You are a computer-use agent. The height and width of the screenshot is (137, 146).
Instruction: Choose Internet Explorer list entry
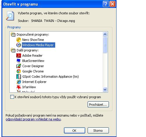34,82
